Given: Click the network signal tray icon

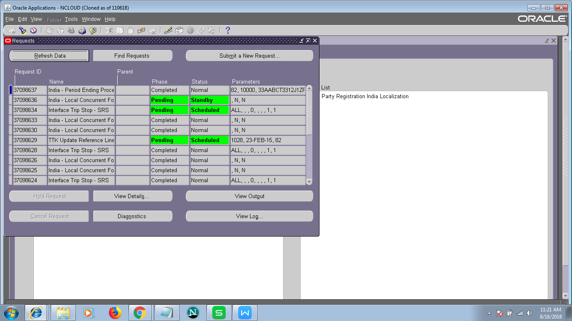Looking at the screenshot, I should pyautogui.click(x=520, y=313).
